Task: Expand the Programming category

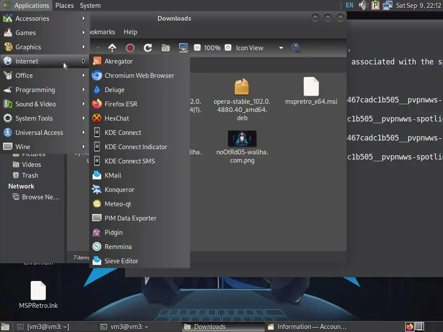Action: click(45, 90)
